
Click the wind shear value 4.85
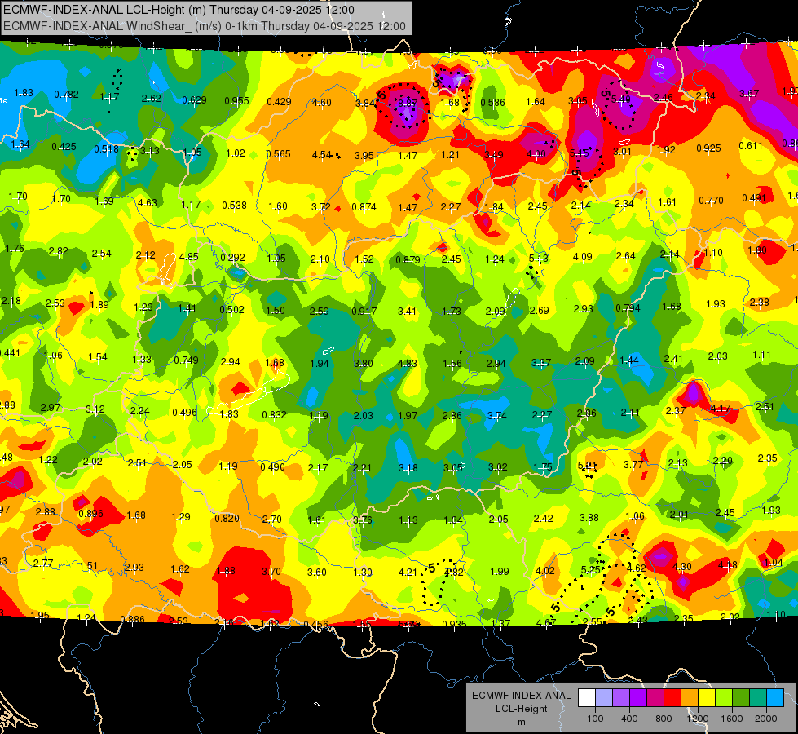(189, 257)
